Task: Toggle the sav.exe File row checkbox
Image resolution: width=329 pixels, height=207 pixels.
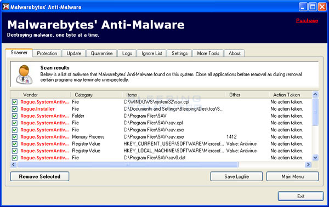Action: (x=14, y=130)
